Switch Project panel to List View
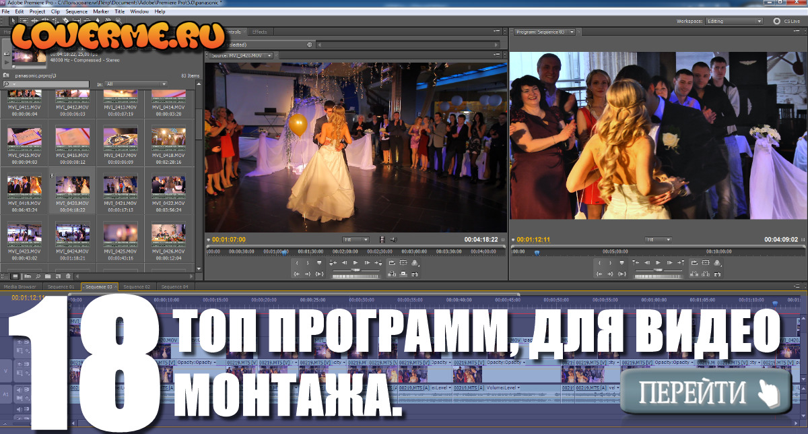 tap(5, 276)
